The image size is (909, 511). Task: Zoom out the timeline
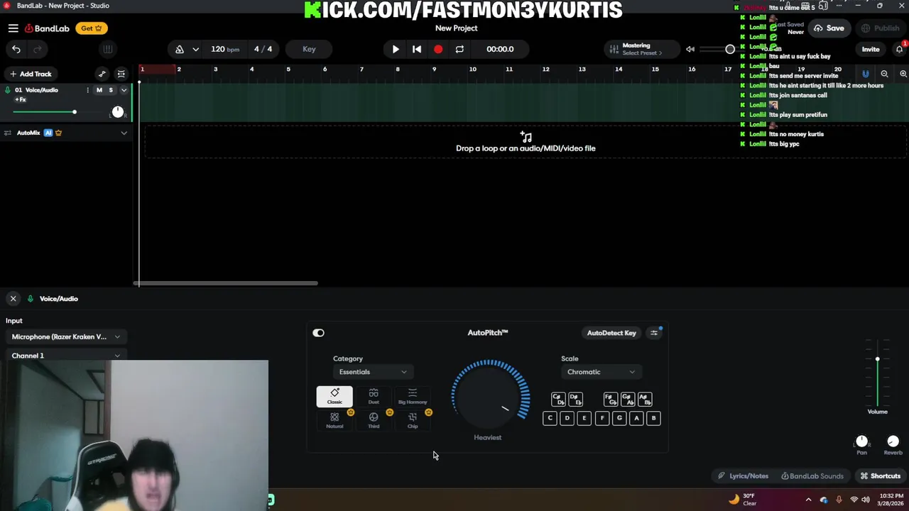coord(884,74)
